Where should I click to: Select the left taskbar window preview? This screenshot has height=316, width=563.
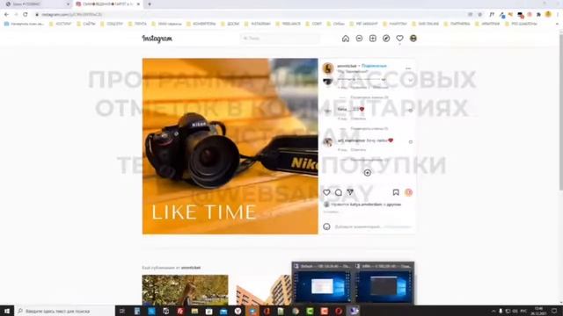[322, 283]
